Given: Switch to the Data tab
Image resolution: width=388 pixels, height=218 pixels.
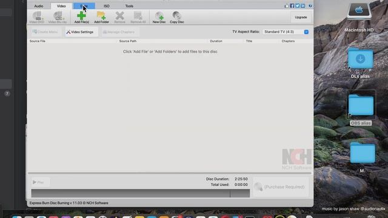Looking at the screenshot, I should point(84,6).
